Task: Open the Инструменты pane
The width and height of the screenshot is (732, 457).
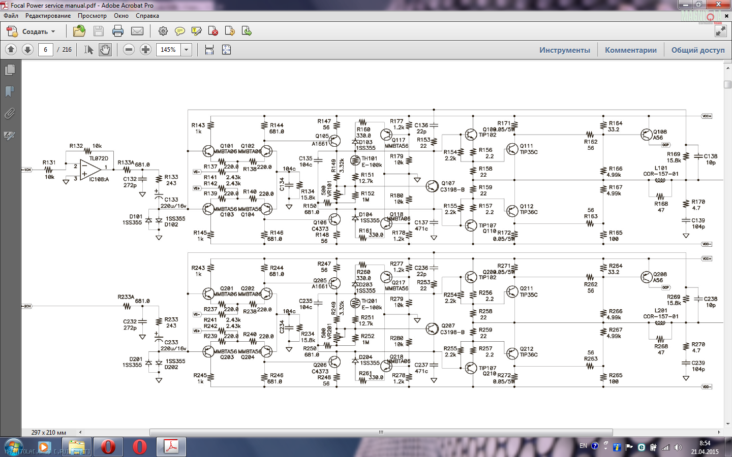Action: pos(564,50)
